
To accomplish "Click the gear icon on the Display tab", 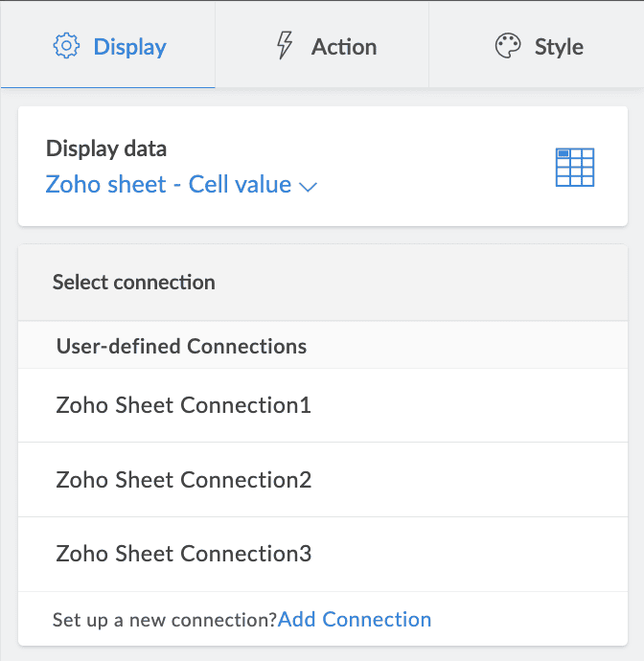I will (x=66, y=46).
